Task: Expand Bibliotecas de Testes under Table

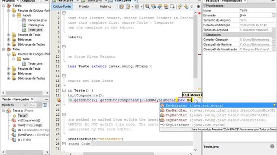Action: click(9, 78)
